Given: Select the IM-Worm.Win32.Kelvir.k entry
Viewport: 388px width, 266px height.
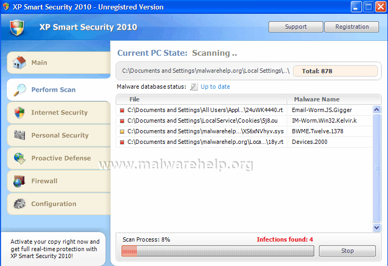Looking at the screenshot, I should pos(324,121).
